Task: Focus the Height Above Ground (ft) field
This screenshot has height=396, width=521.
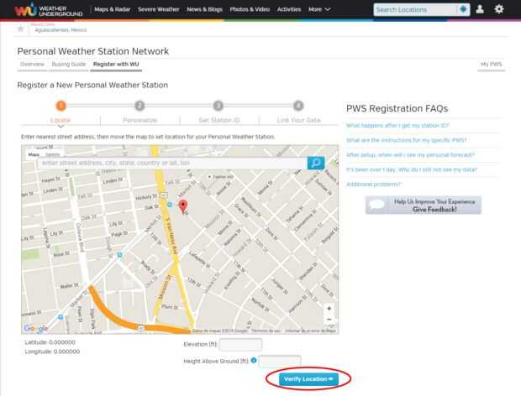Action: 280,361
